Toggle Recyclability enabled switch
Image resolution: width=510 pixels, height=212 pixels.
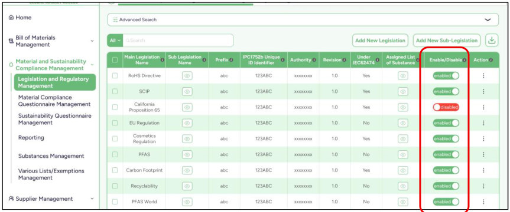click(446, 186)
